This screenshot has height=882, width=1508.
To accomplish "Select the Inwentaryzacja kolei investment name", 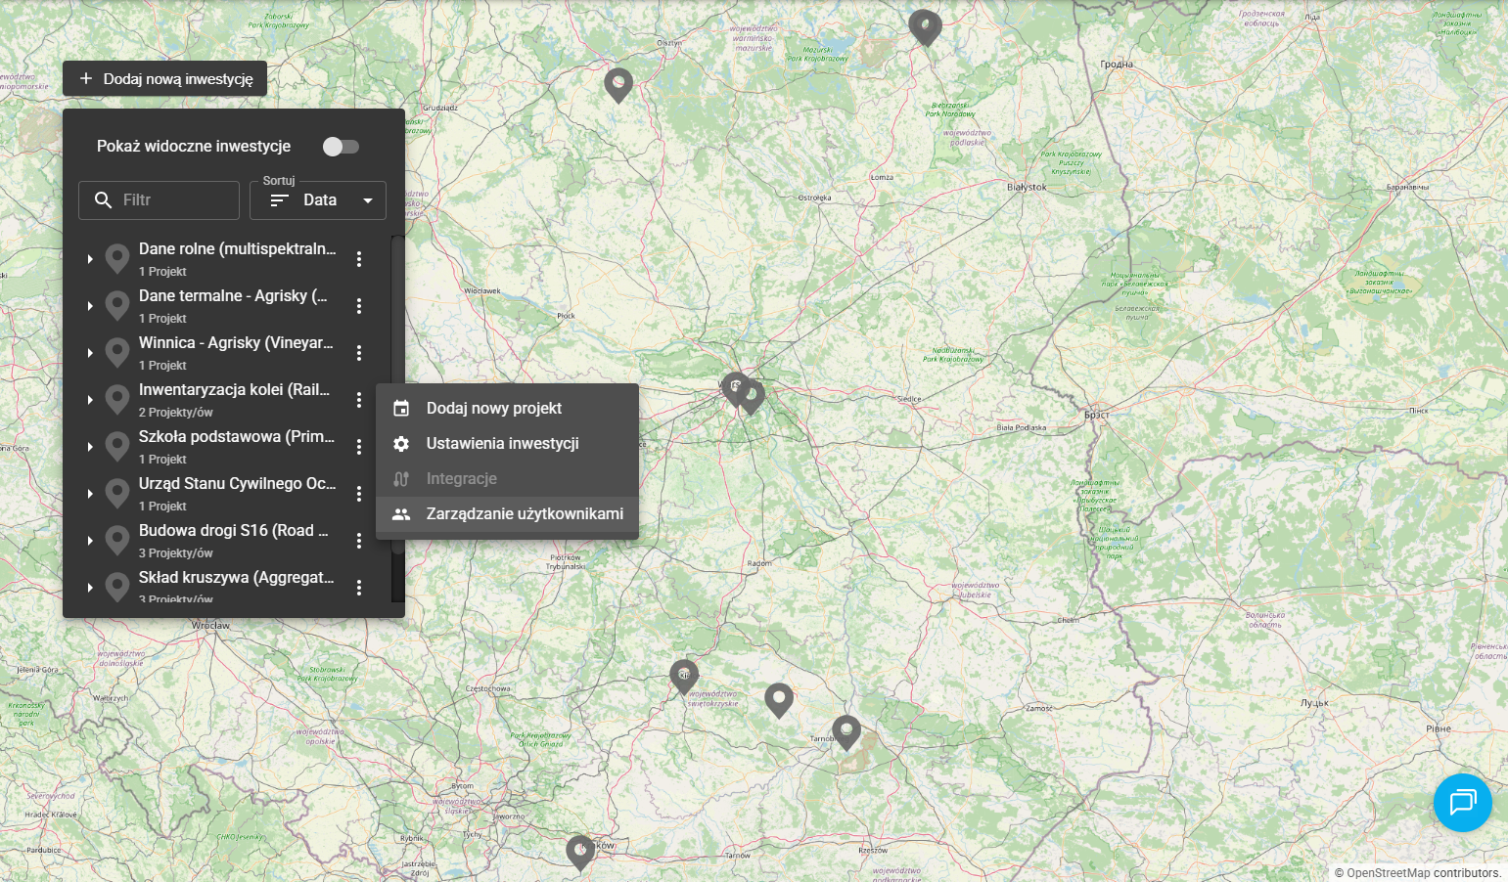I will (234, 390).
